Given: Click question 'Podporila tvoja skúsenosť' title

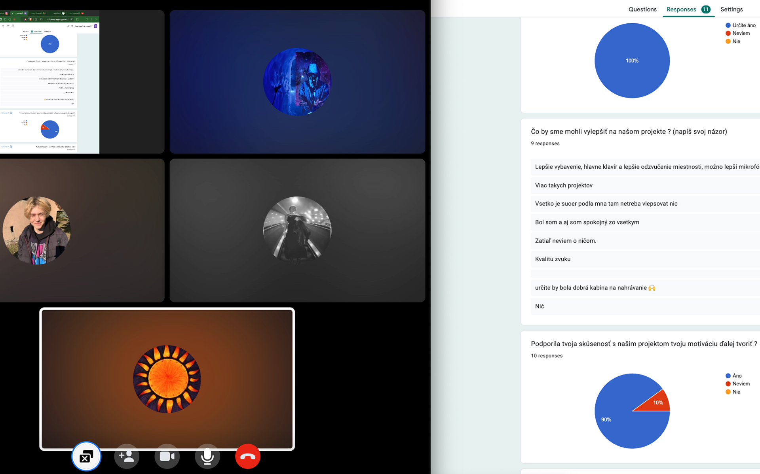Looking at the screenshot, I should click(644, 344).
